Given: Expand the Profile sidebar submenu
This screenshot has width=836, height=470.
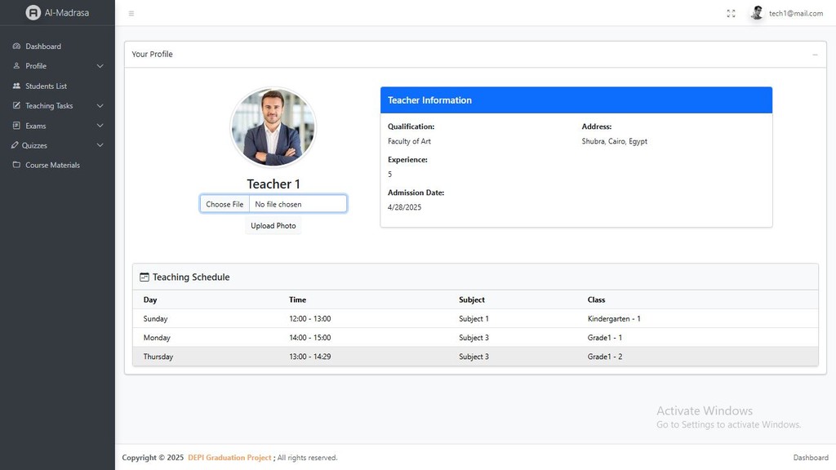Looking at the screenshot, I should 100,66.
